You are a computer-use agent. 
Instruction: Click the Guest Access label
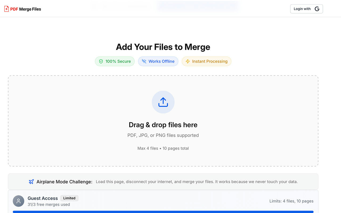(43, 198)
